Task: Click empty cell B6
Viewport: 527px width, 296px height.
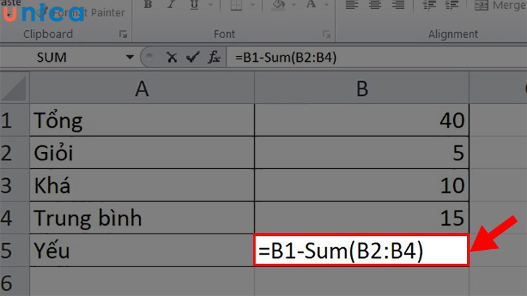Action: [x=362, y=282]
